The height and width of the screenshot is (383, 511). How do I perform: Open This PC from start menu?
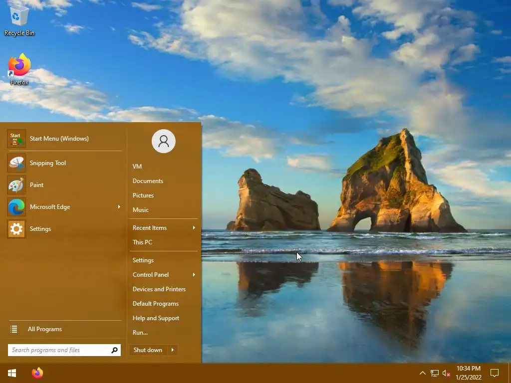pos(142,242)
